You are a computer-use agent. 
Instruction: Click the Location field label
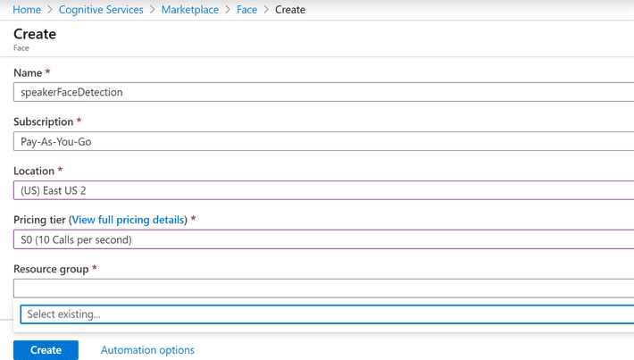point(34,171)
